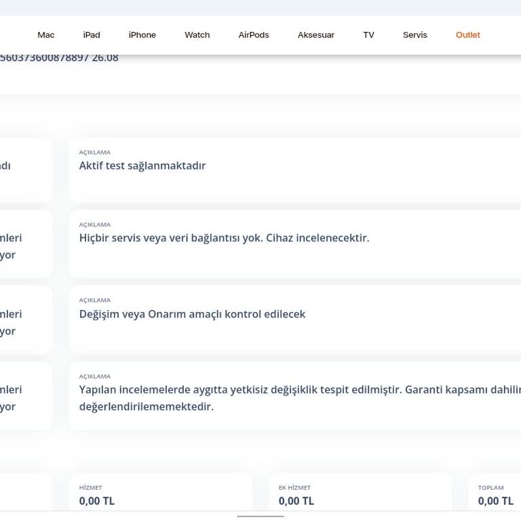
Task: Click the AÇIKLAMA label above 'Aktif test'
Action: tap(94, 153)
